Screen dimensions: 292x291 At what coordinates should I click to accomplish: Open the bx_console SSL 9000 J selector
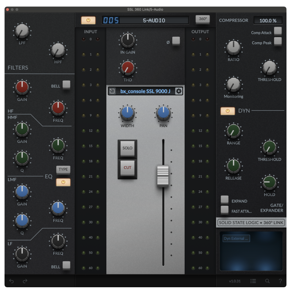pyautogui.click(x=145, y=91)
